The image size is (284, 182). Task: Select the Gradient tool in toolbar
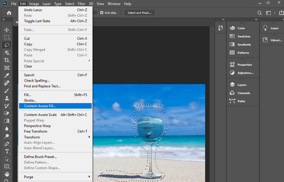click(x=7, y=121)
